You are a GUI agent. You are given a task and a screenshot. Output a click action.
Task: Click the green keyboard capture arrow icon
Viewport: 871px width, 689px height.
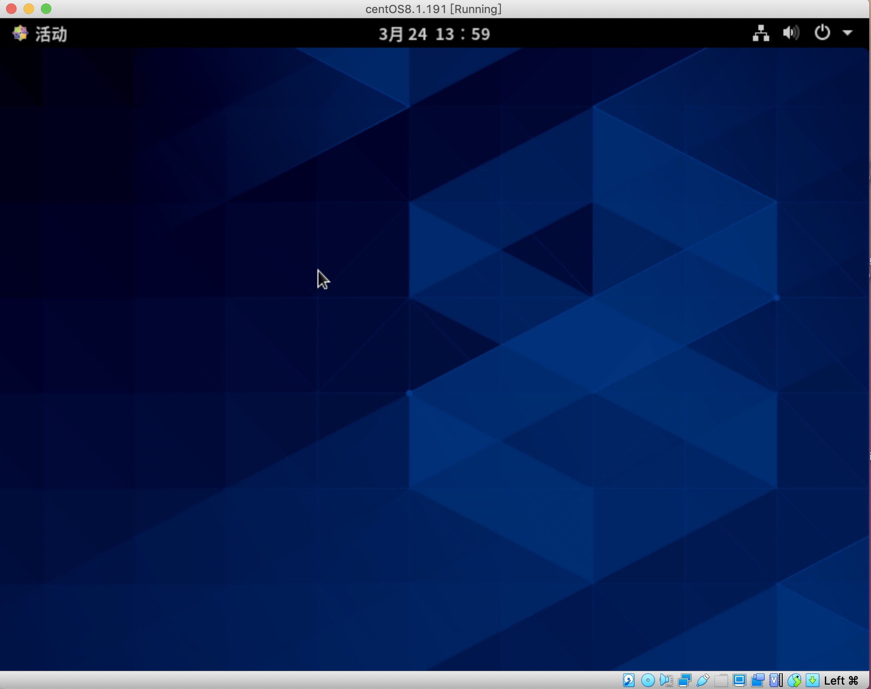pos(812,680)
